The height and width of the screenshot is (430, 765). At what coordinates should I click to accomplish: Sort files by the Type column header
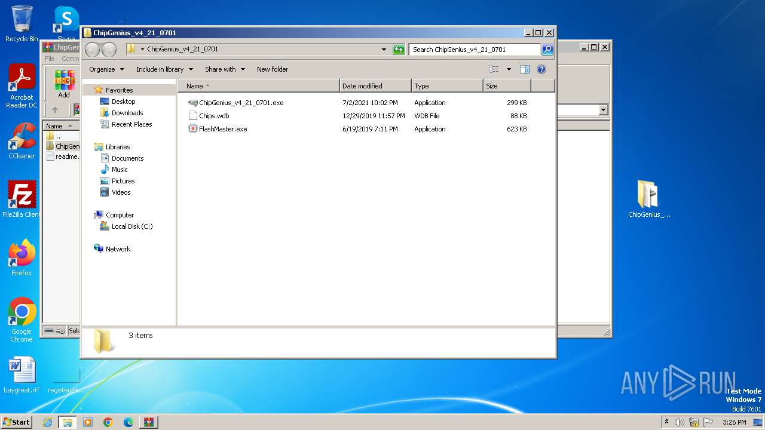pyautogui.click(x=447, y=86)
